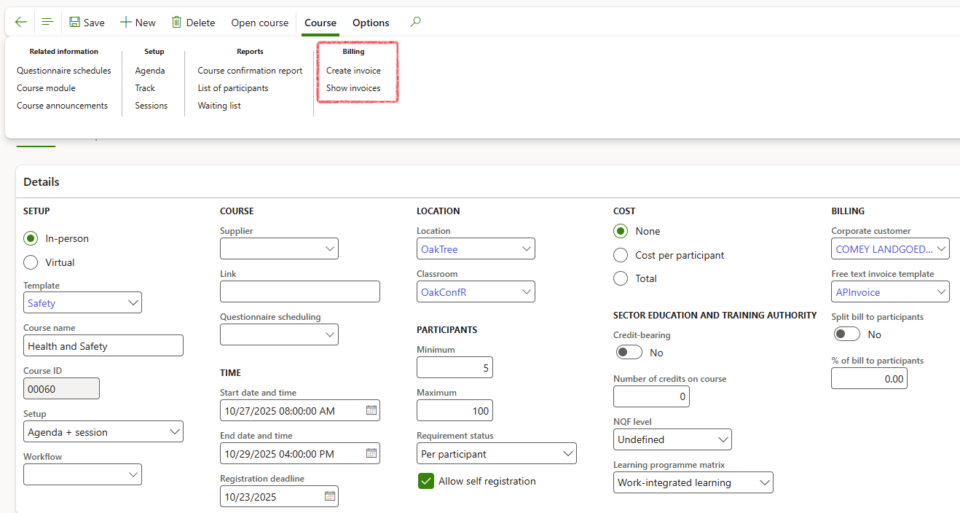Select the Virtual radio button
This screenshot has height=513, width=960.
coord(31,262)
